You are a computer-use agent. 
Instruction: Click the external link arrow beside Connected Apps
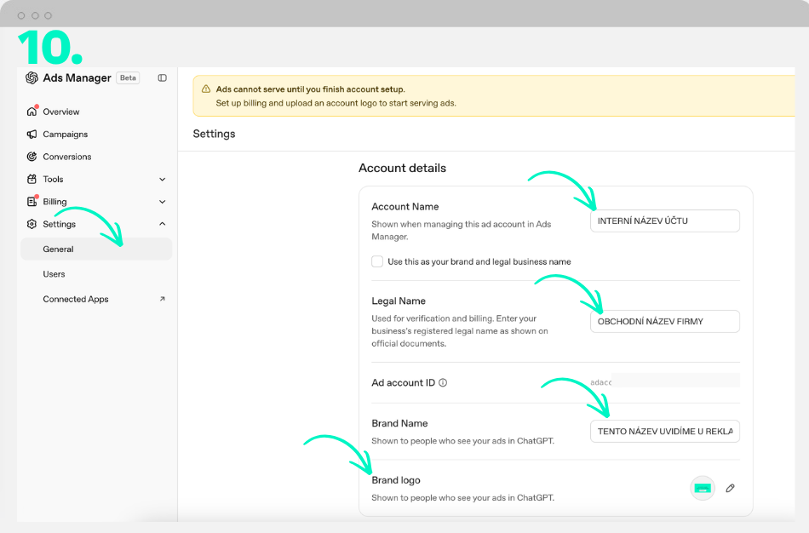click(162, 299)
